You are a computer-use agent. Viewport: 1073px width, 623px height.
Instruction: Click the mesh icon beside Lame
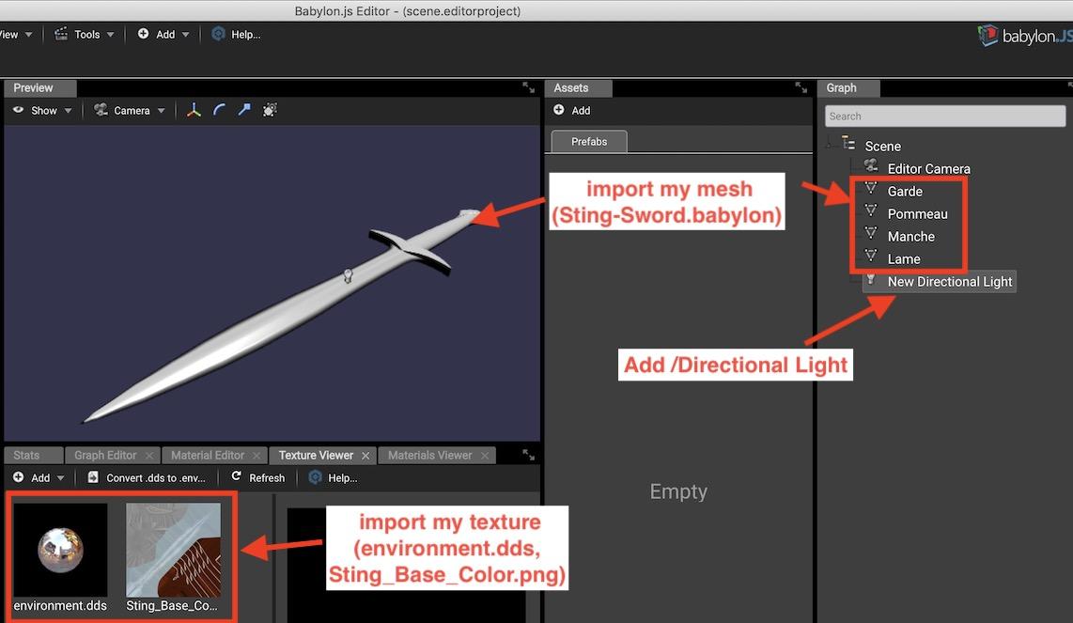coord(870,256)
